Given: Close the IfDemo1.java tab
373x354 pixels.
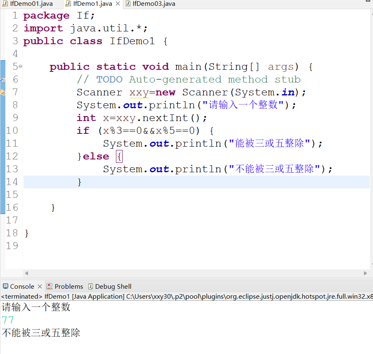Looking at the screenshot, I should [x=118, y=4].
